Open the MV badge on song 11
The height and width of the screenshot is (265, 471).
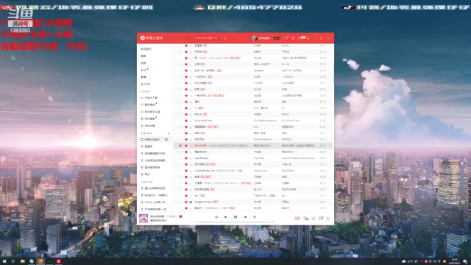[x=201, y=108]
